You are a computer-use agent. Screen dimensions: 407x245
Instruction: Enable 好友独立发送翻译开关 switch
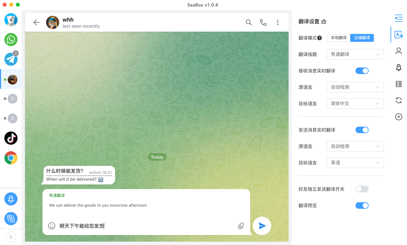pos(362,189)
